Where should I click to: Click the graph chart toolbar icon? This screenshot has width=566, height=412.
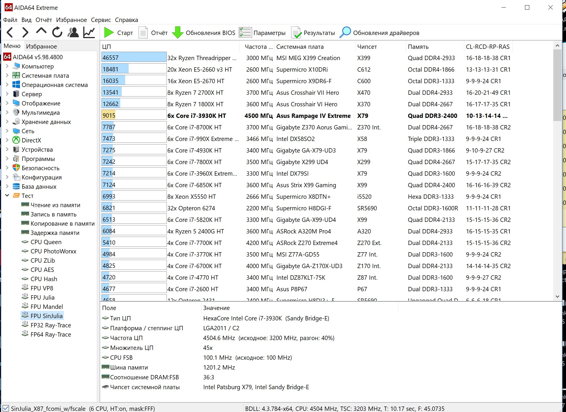[x=89, y=32]
